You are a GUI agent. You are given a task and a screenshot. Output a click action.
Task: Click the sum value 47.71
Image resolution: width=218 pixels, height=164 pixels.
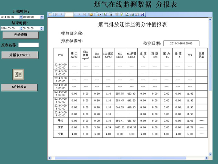[x=190, y=127]
